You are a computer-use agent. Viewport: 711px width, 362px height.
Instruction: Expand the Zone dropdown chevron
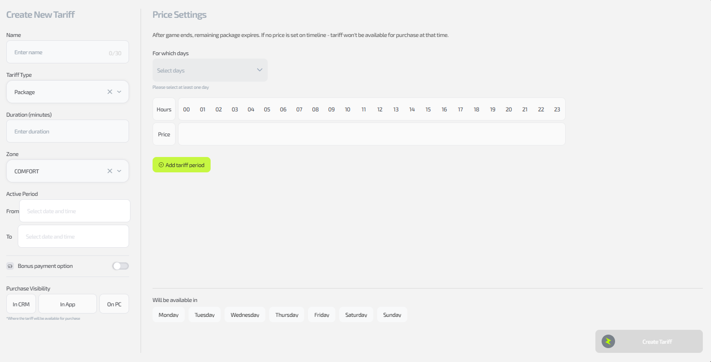pyautogui.click(x=119, y=171)
